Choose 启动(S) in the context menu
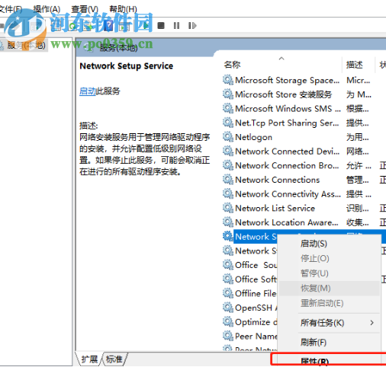 (330, 244)
